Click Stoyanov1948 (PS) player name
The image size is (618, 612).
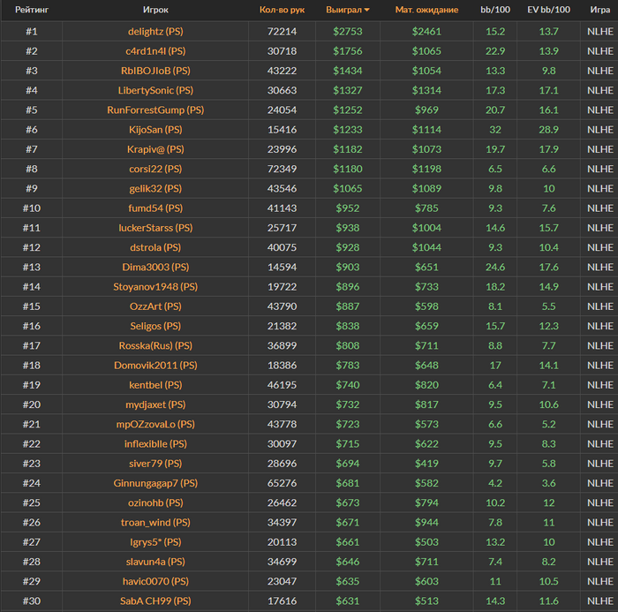click(155, 287)
